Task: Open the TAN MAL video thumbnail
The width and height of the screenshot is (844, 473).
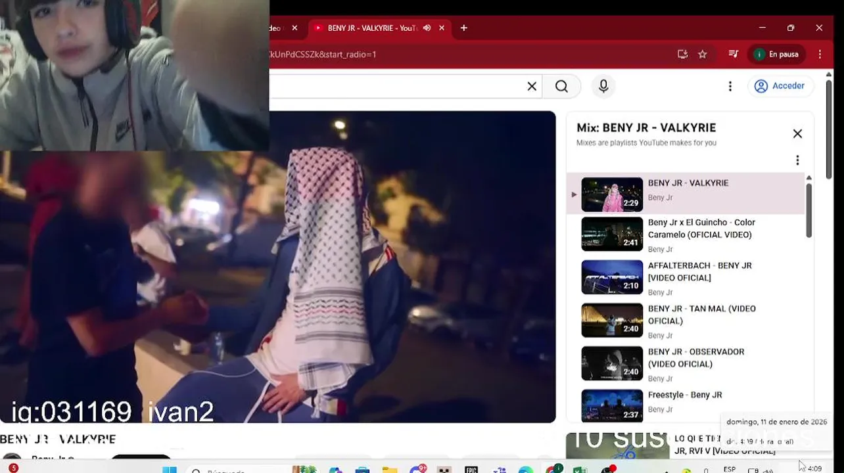Action: tap(612, 320)
